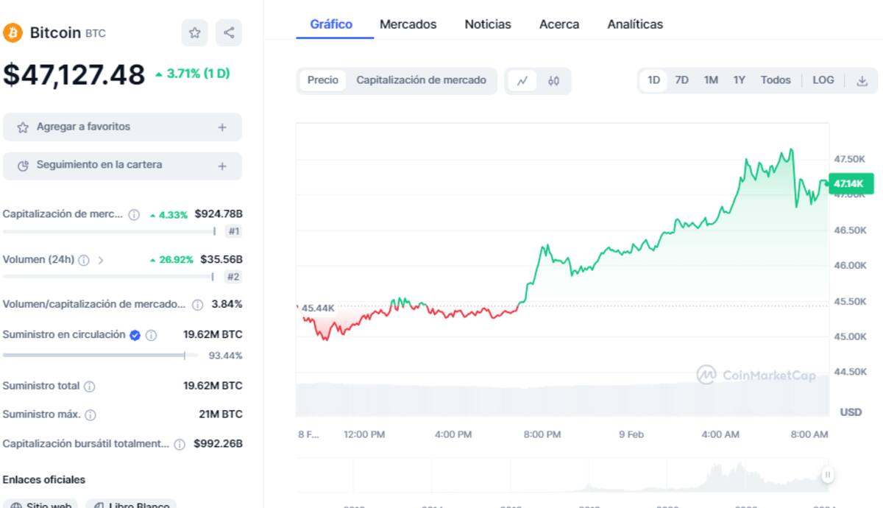Toggle LOG scale on the chart
Viewport: 883px width, 508px height.
tap(823, 80)
